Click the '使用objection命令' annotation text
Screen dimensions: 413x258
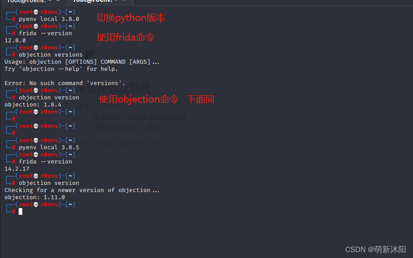click(x=138, y=99)
